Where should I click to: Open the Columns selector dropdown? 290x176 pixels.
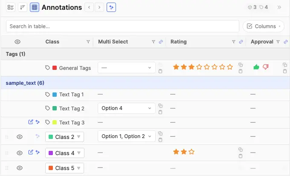tap(264, 26)
